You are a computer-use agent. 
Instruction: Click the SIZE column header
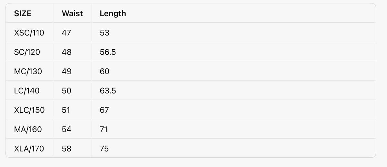point(23,14)
